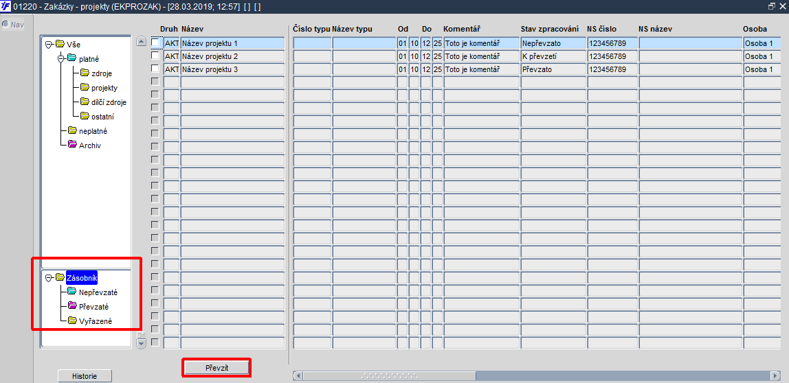Screen dimensions: 789x383
Task: Select the projekty tree item
Action: tap(104, 88)
